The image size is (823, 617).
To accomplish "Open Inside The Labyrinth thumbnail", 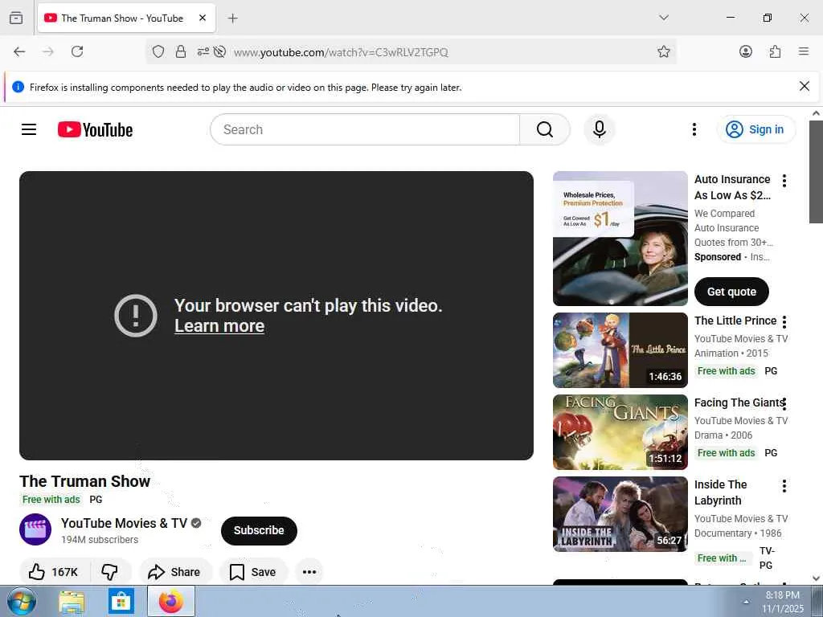I will click(x=620, y=514).
